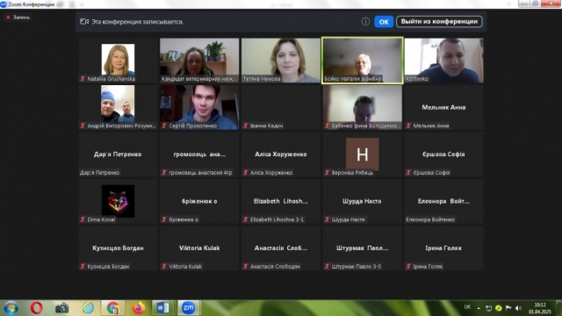Click muted mic icon for Шурда Настя
Viewport: 562px width, 316px height.
tap(327, 219)
